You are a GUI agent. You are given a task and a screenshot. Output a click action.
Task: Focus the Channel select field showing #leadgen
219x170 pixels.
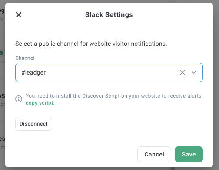coord(109,72)
